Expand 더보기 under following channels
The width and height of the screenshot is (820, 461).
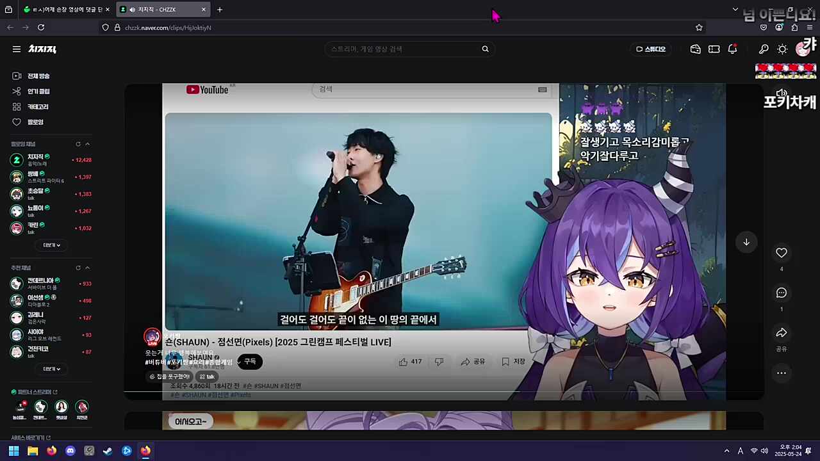point(51,245)
